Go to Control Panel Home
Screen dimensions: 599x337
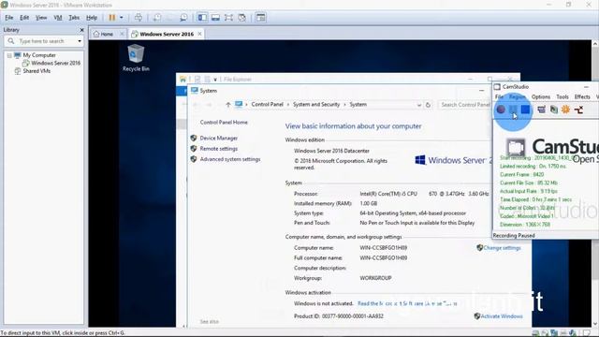pos(224,123)
